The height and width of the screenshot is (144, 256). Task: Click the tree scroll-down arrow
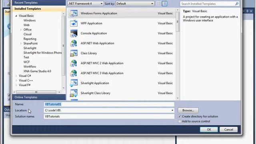point(64,88)
